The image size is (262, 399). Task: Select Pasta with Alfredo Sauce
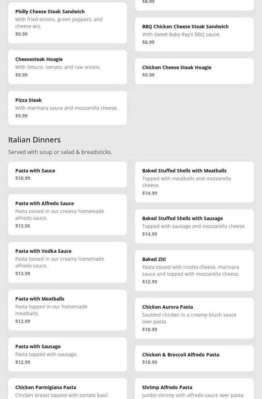pyautogui.click(x=67, y=214)
